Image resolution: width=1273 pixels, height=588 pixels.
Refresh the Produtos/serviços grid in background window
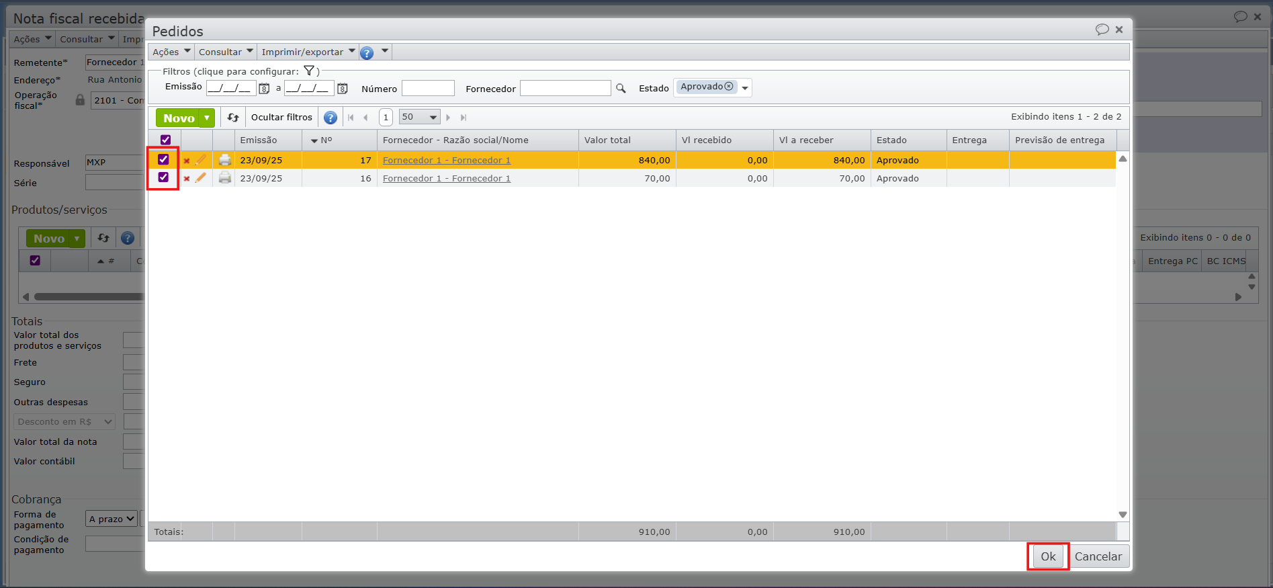click(x=103, y=238)
